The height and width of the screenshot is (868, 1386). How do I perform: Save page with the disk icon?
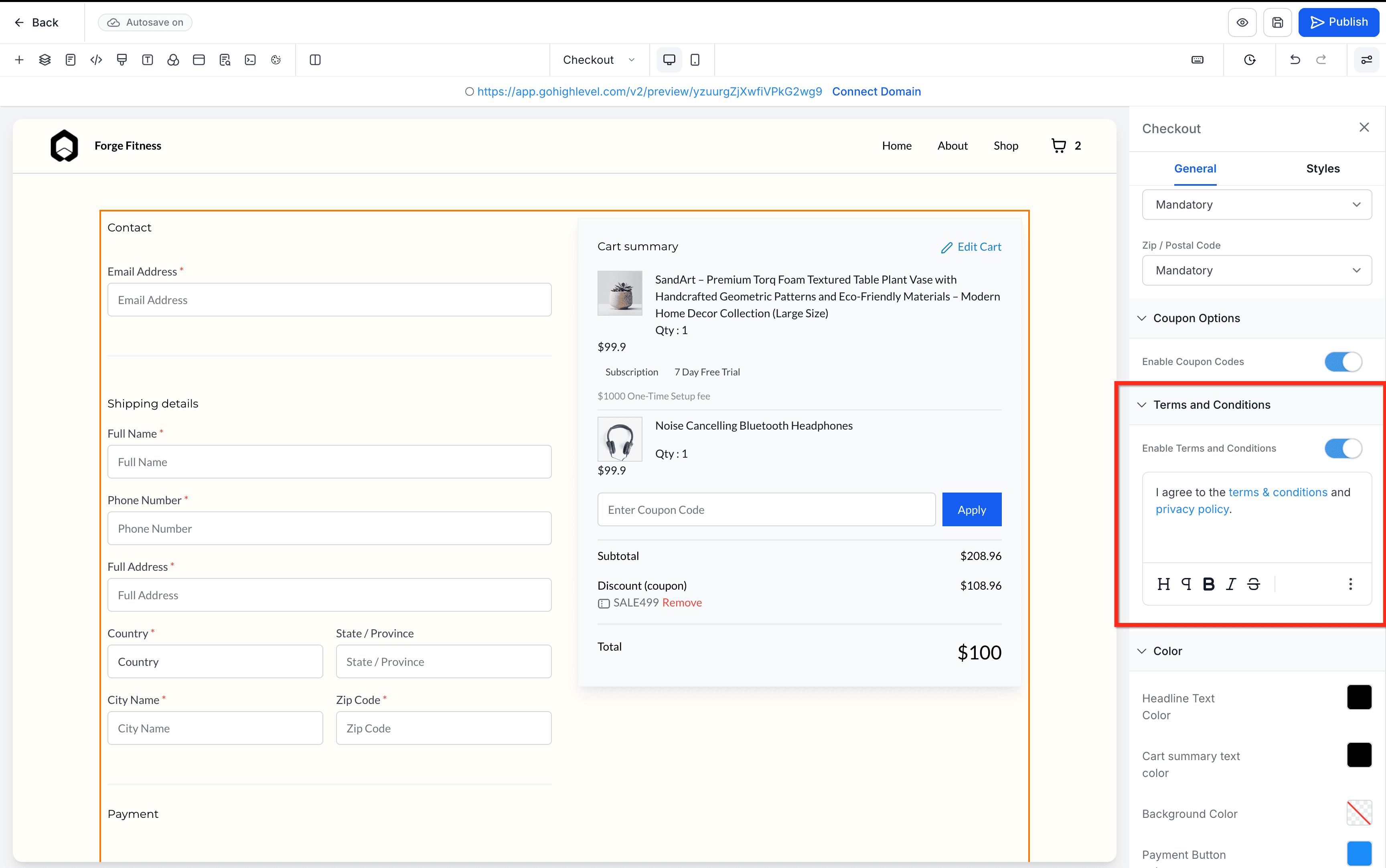pyautogui.click(x=1278, y=22)
